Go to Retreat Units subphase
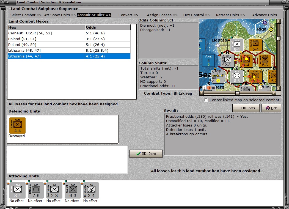Viewport: 289px width, 209px height. [x=230, y=15]
